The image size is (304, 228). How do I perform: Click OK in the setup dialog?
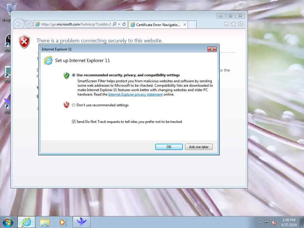tap(169, 147)
